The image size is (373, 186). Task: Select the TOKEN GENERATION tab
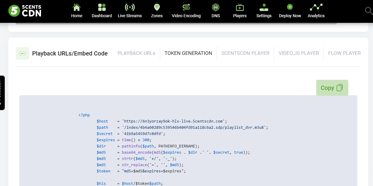click(188, 53)
